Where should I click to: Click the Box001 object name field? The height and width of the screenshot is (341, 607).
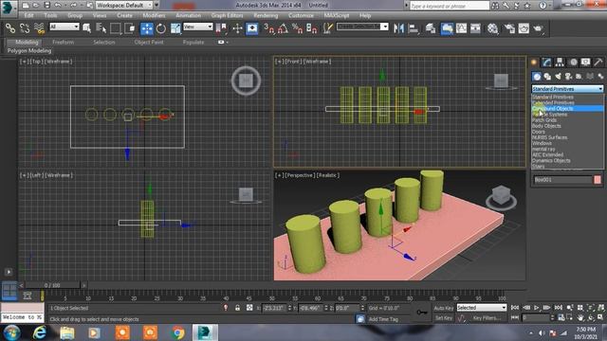(x=562, y=180)
